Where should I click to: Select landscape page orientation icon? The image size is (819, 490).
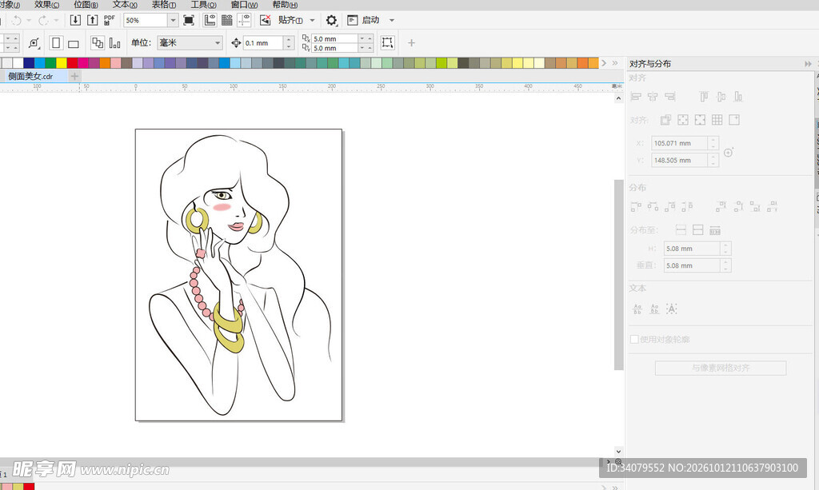73,43
